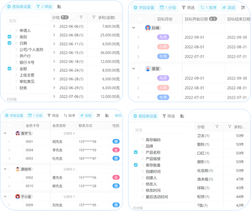
Task: Expand the 2022-06-06 group row
Action: pos(54,26)
